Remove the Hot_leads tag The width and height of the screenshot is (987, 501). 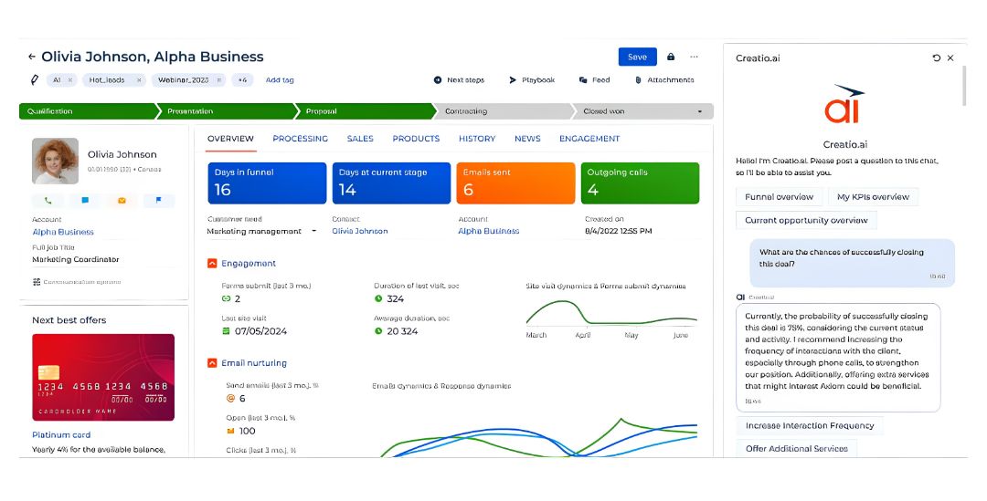(139, 80)
